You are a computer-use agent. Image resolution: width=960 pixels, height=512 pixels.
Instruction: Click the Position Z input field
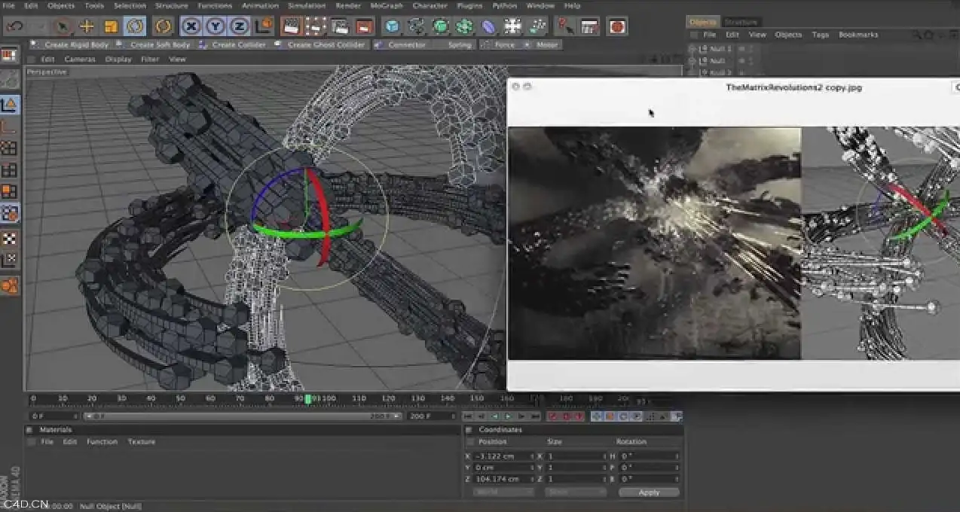[503, 479]
